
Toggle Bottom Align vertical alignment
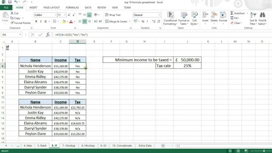coord(89,15)
